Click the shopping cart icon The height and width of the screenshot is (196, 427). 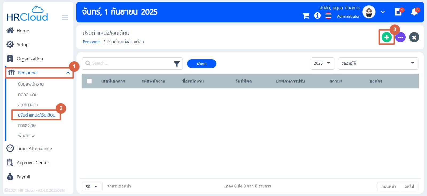tap(306, 16)
